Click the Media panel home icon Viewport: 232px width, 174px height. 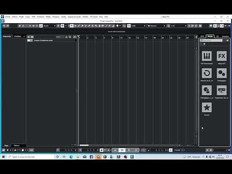(204, 44)
